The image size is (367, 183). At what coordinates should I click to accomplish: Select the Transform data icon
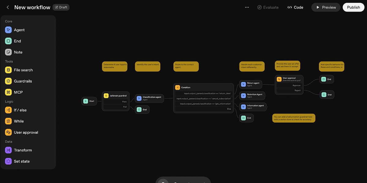point(8,150)
